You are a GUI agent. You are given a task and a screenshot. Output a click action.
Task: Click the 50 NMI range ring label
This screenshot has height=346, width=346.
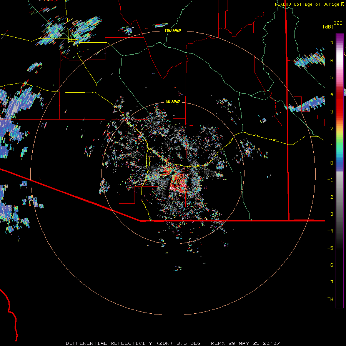point(173,101)
